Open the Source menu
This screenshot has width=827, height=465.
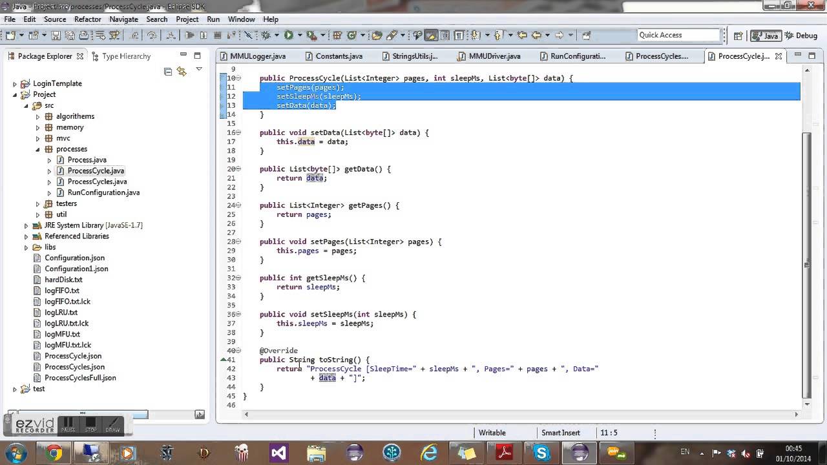55,19
